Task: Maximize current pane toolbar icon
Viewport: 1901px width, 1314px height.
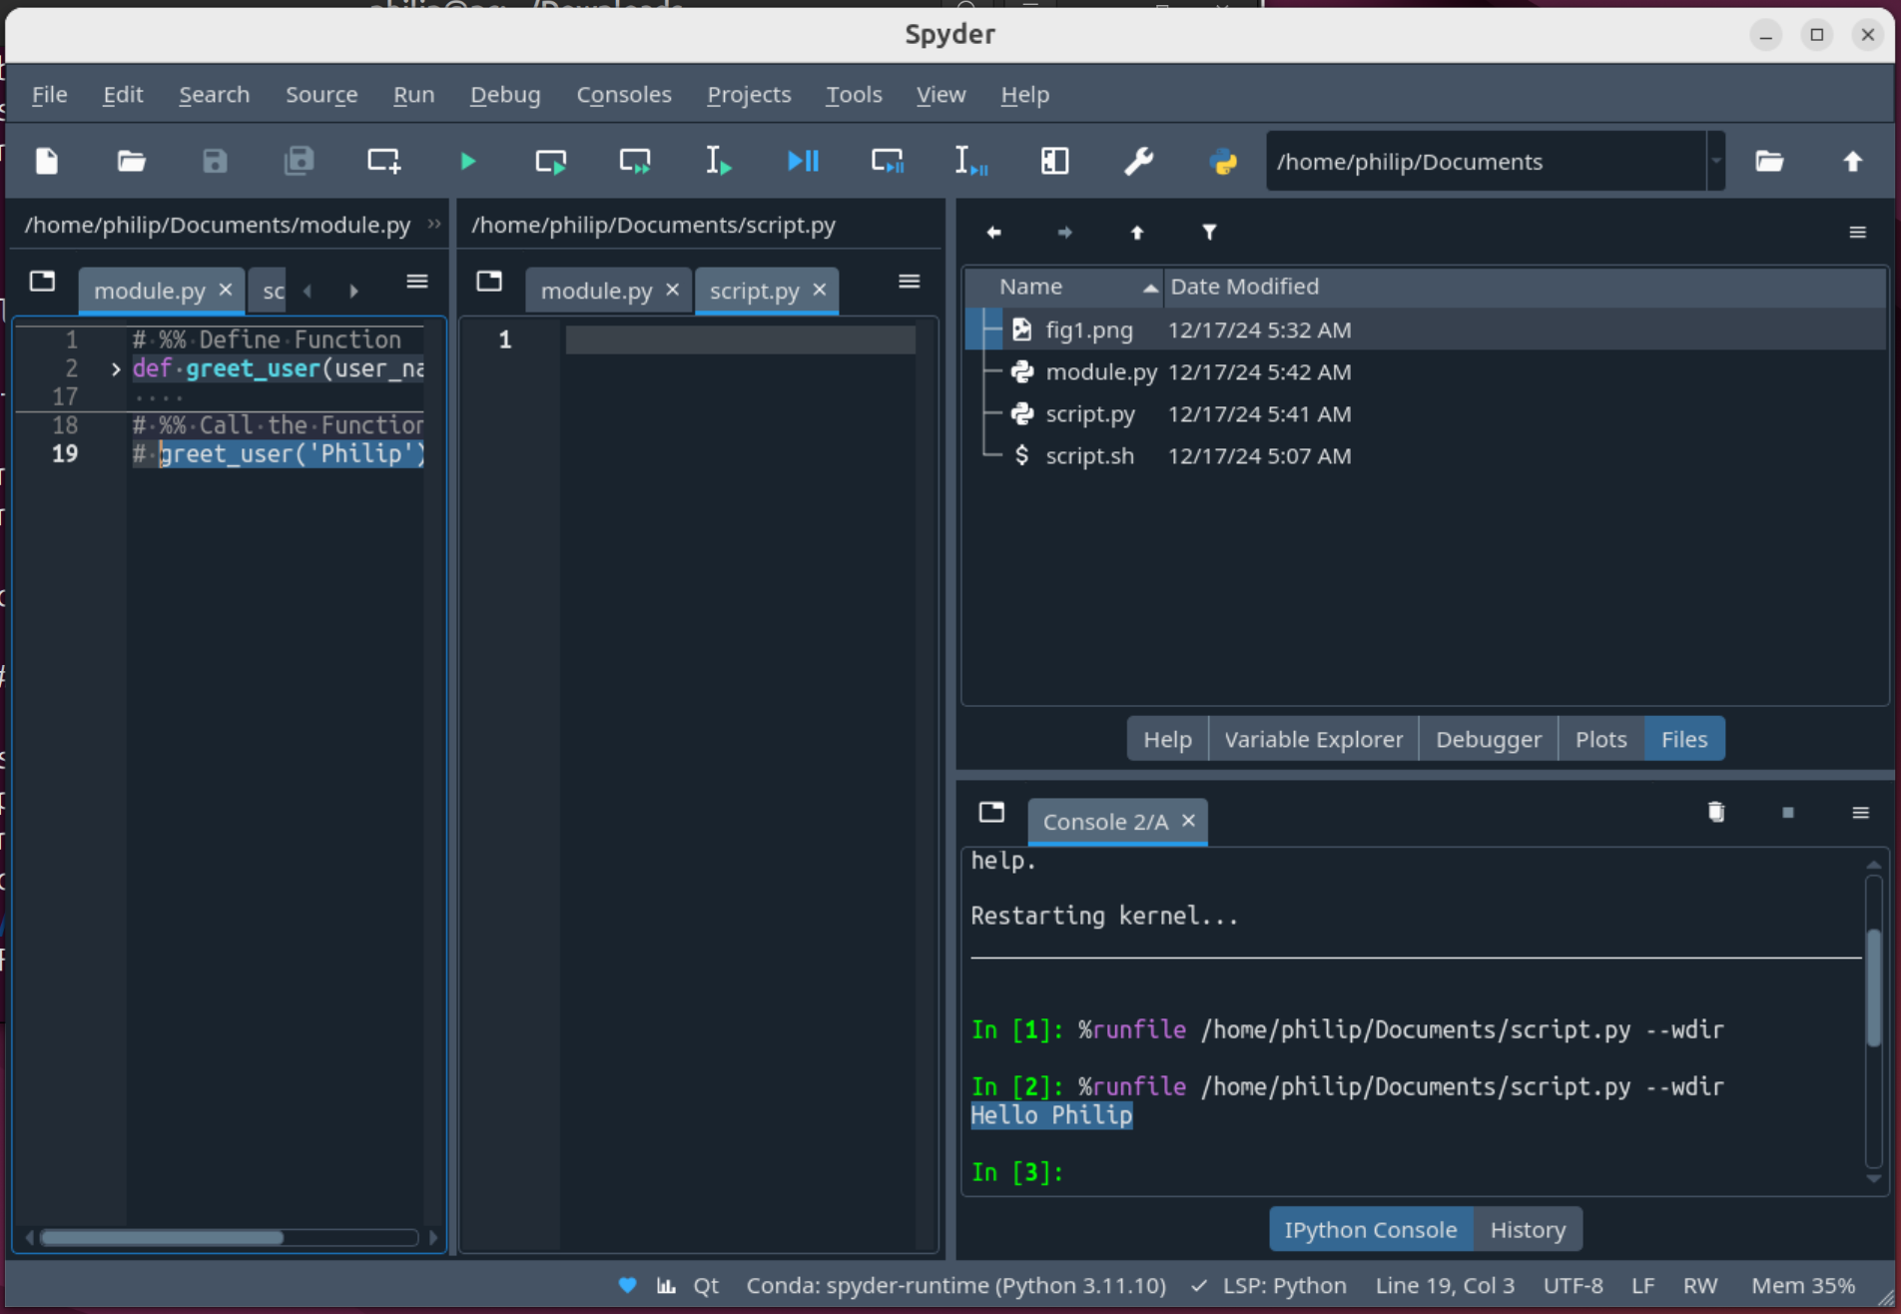Action: pos(1054,161)
